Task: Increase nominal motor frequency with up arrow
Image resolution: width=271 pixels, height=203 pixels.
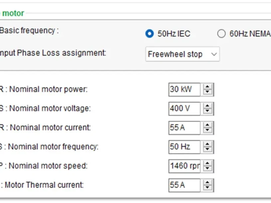Action: [x=208, y=144]
